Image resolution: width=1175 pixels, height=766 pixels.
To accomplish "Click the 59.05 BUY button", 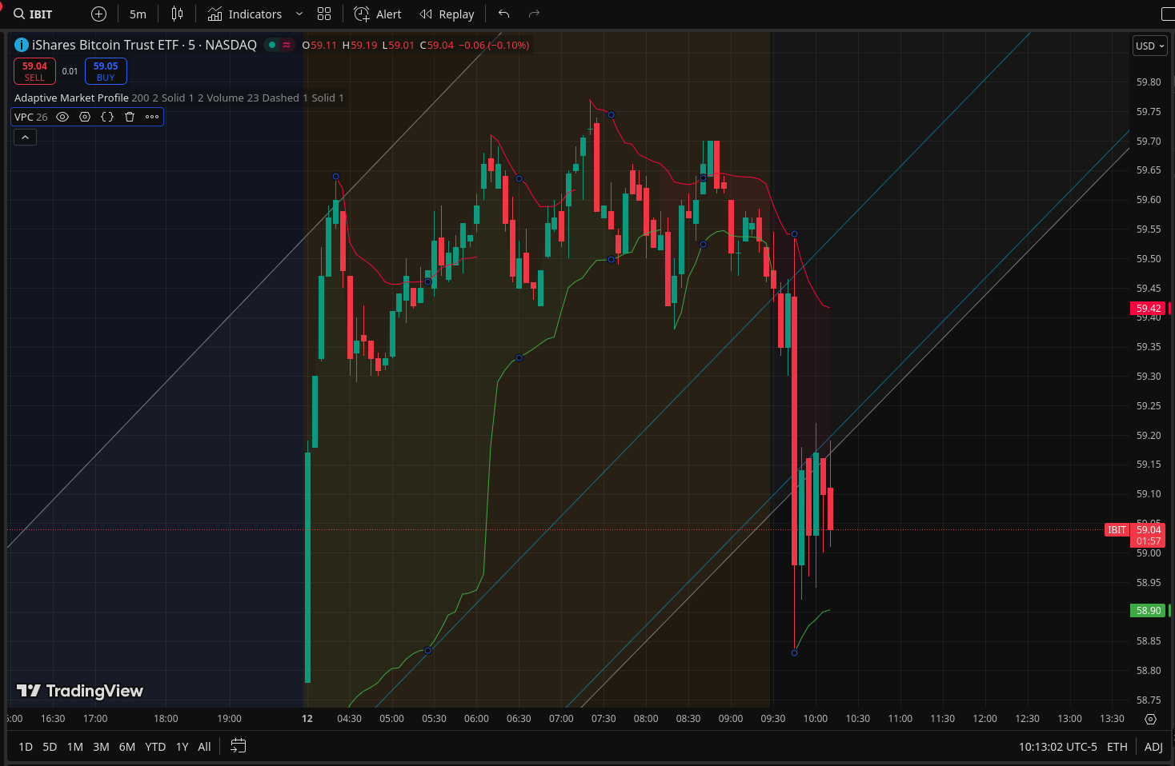I will (x=106, y=71).
